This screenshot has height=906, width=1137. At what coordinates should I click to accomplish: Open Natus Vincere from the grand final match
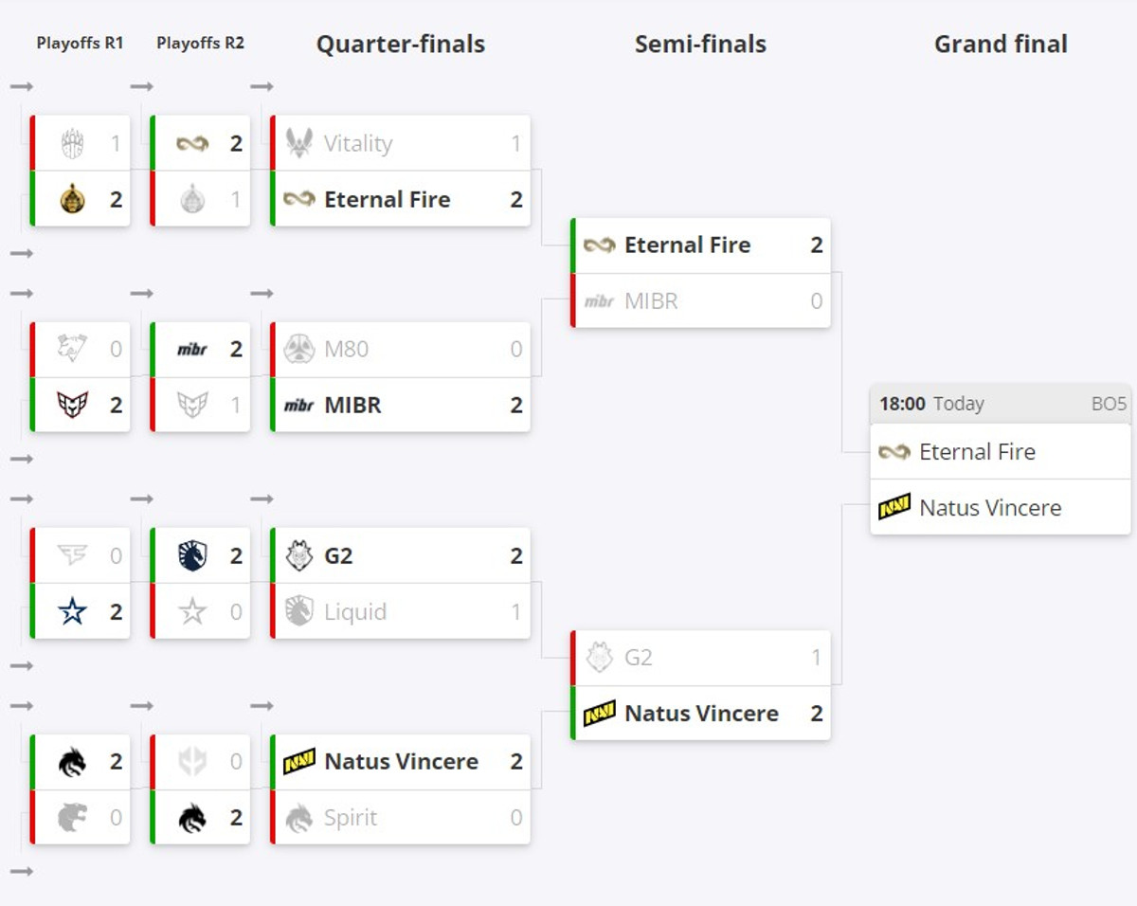click(x=990, y=508)
